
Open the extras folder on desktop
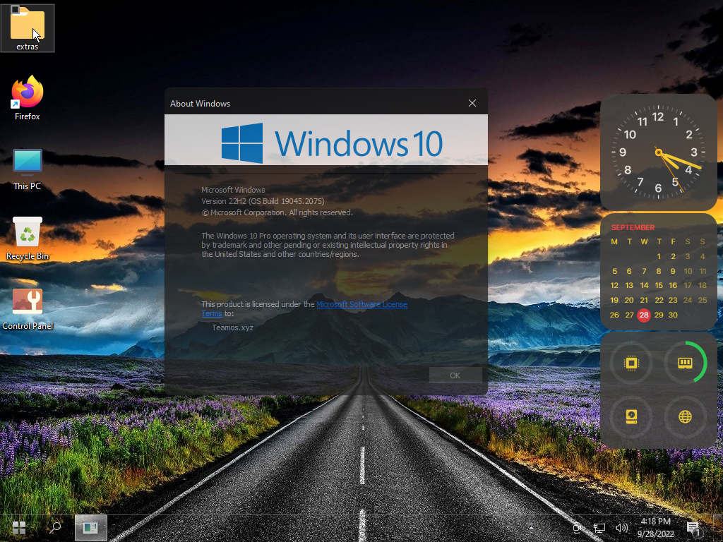pyautogui.click(x=28, y=28)
